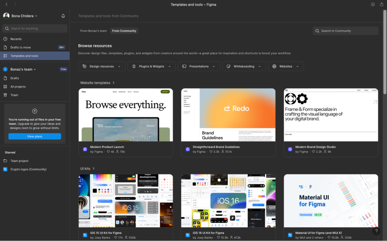Open Modern Brand Design Studio thumbnail

pos(331,115)
